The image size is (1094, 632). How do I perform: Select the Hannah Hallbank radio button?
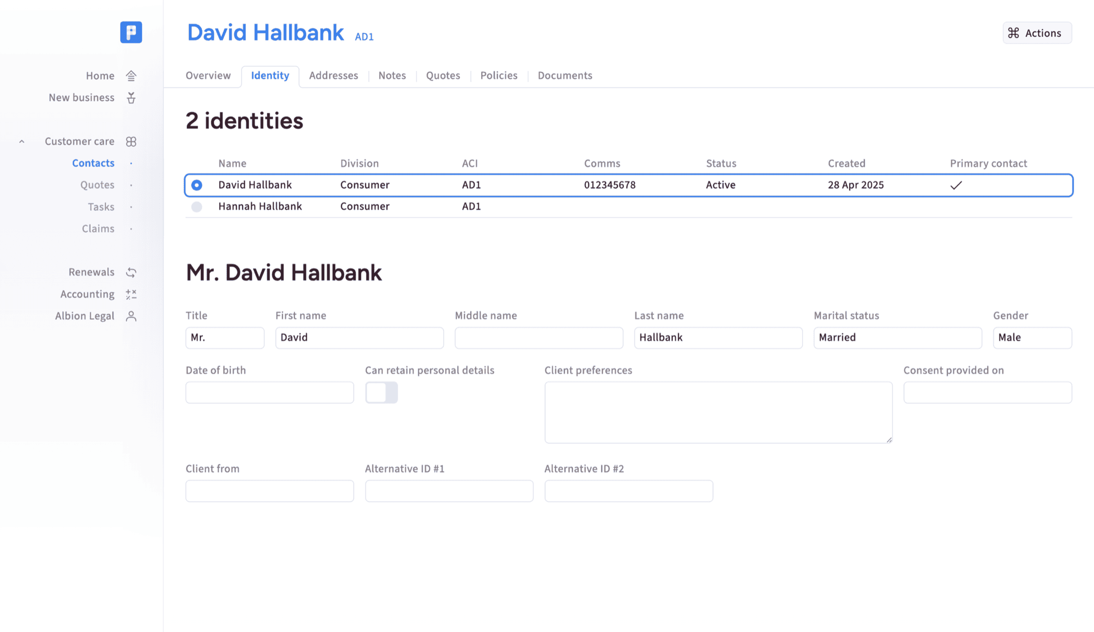[197, 206]
